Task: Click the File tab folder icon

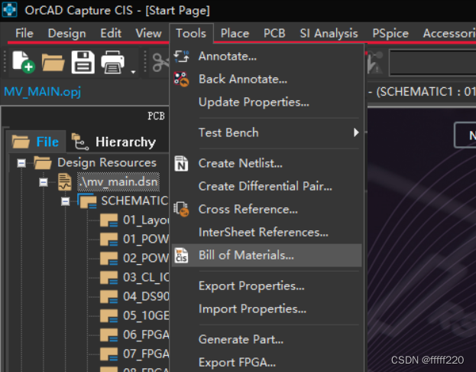Action: click(x=21, y=142)
